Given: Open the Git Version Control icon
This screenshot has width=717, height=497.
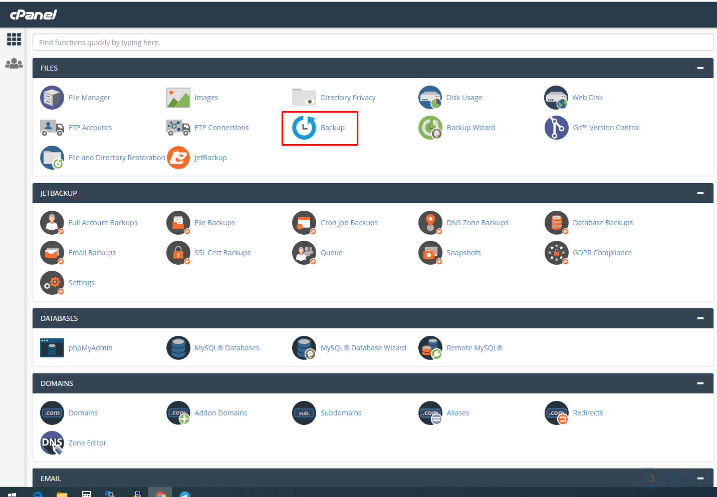Looking at the screenshot, I should (x=556, y=128).
